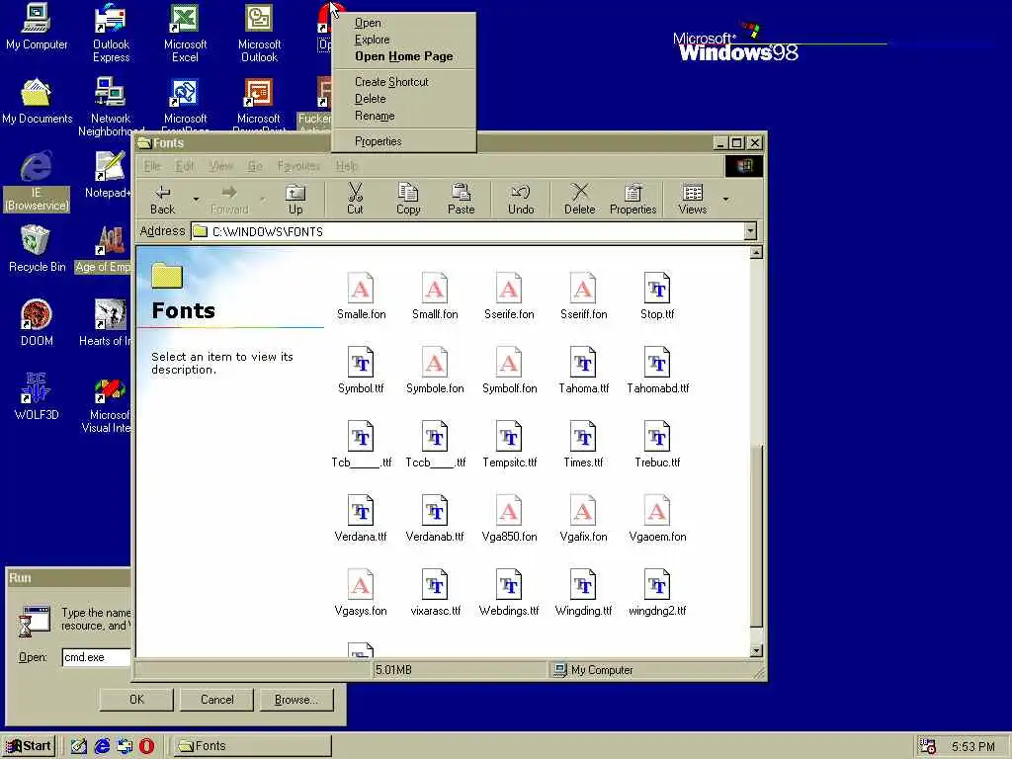
Task: Click vertical scrollbar thumb in Fonts window
Action: pyautogui.click(x=756, y=536)
